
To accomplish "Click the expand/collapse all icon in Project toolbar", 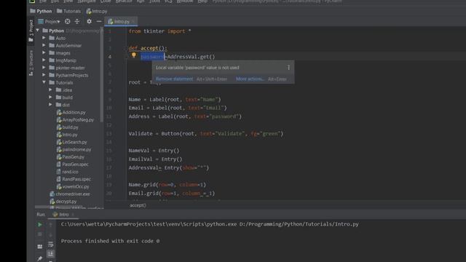I will point(77,21).
